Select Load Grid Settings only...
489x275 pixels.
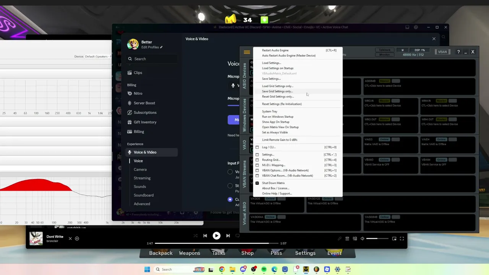point(278,86)
